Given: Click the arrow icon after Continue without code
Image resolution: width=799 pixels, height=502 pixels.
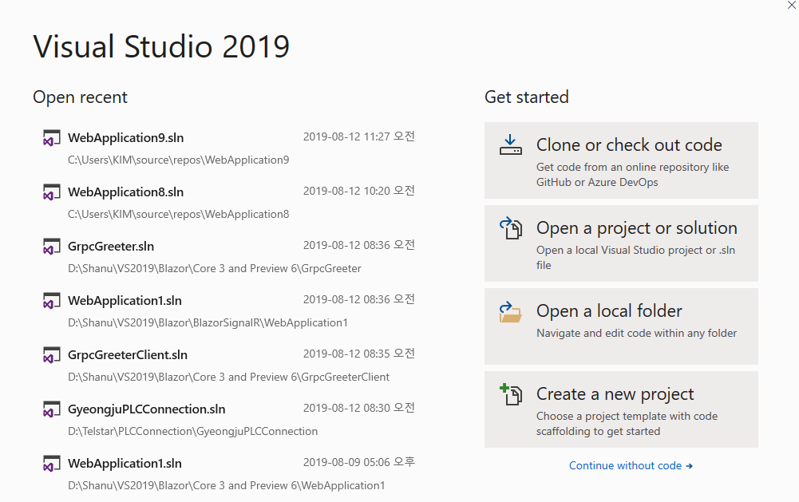Looking at the screenshot, I should [x=689, y=466].
